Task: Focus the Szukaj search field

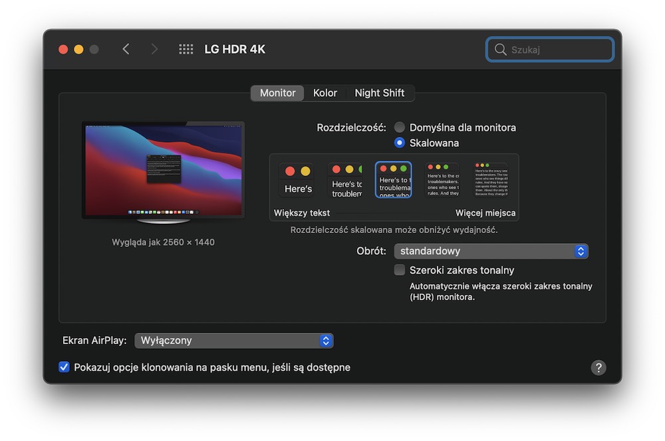Action: (x=550, y=50)
